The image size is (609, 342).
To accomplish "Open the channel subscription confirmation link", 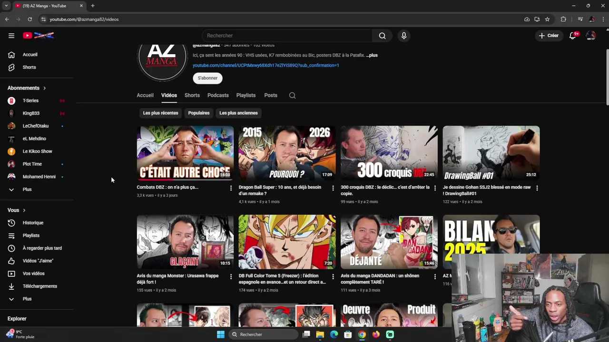I will (x=265, y=66).
